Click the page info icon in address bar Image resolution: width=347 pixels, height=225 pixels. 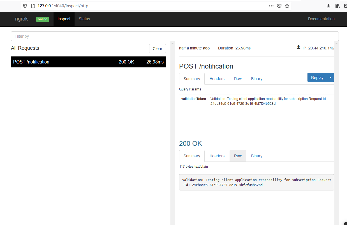coord(33,6)
